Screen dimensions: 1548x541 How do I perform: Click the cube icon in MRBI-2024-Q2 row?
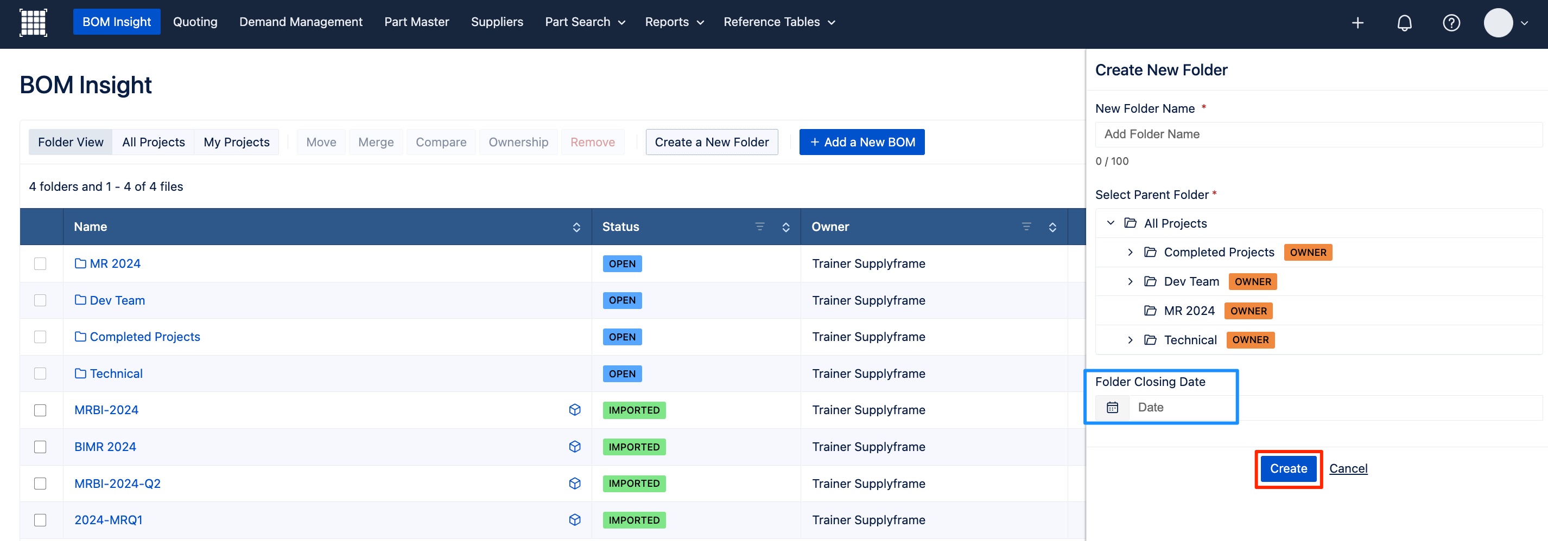click(574, 484)
